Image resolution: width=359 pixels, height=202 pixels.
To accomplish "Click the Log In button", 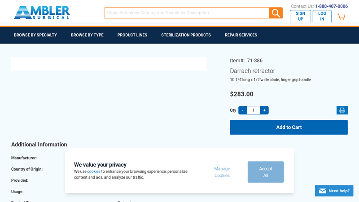I will coord(322,16).
